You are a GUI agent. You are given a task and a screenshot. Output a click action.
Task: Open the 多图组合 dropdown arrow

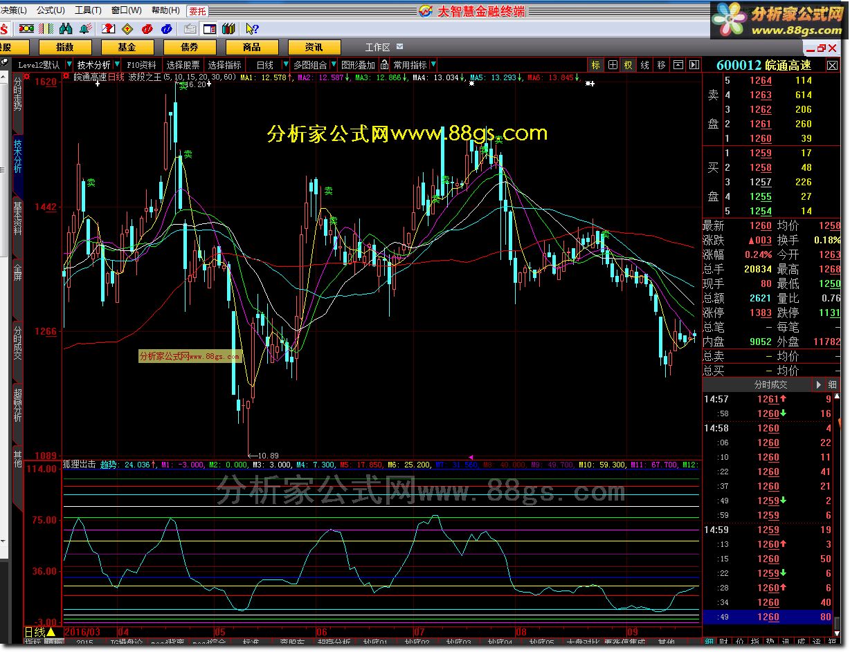tap(334, 65)
